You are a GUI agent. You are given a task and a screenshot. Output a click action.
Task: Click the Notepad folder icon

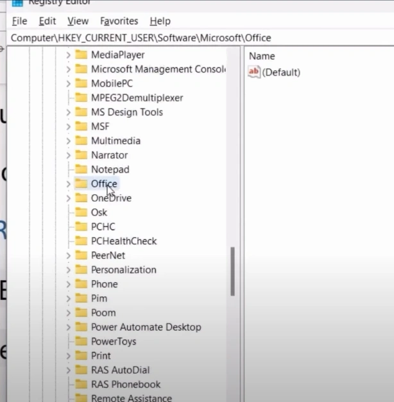[x=81, y=169]
